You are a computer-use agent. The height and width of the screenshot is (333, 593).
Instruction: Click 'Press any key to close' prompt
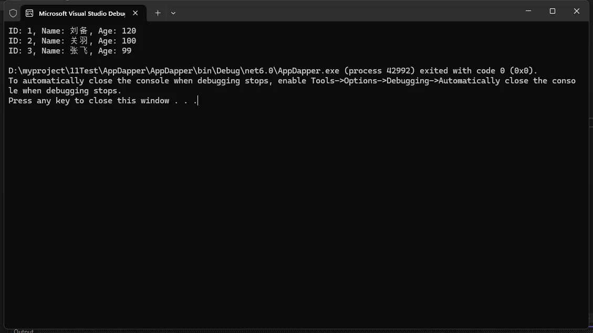(102, 101)
